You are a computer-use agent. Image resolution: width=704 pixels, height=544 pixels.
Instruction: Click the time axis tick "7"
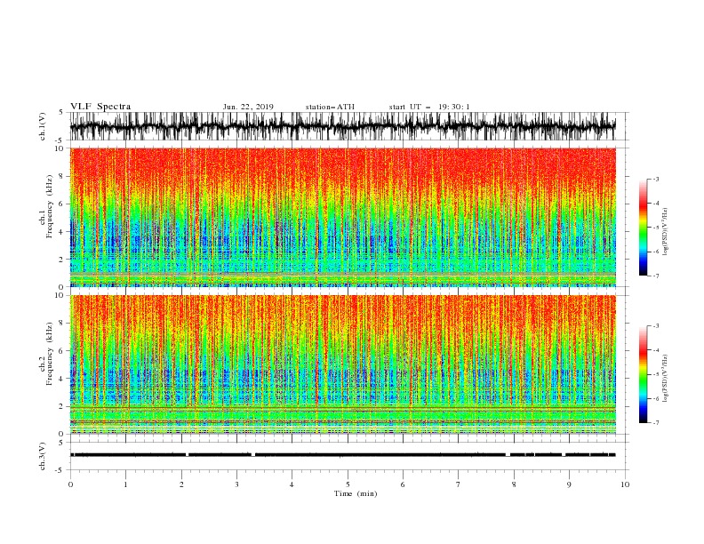tap(459, 484)
